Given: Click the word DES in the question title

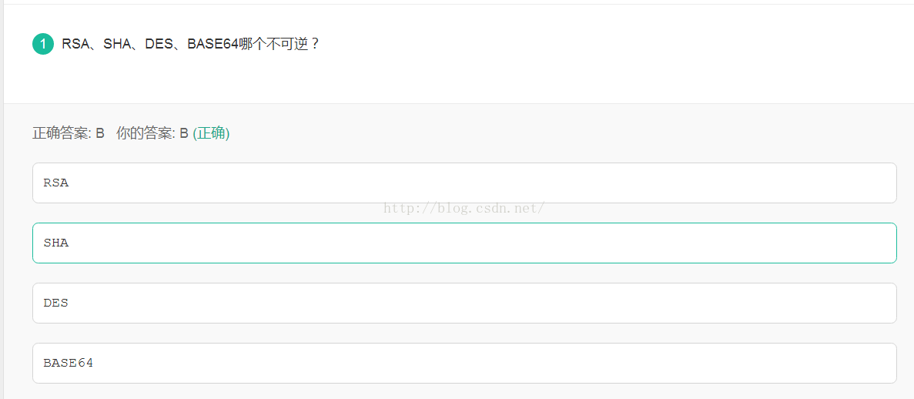Looking at the screenshot, I should pos(159,44).
